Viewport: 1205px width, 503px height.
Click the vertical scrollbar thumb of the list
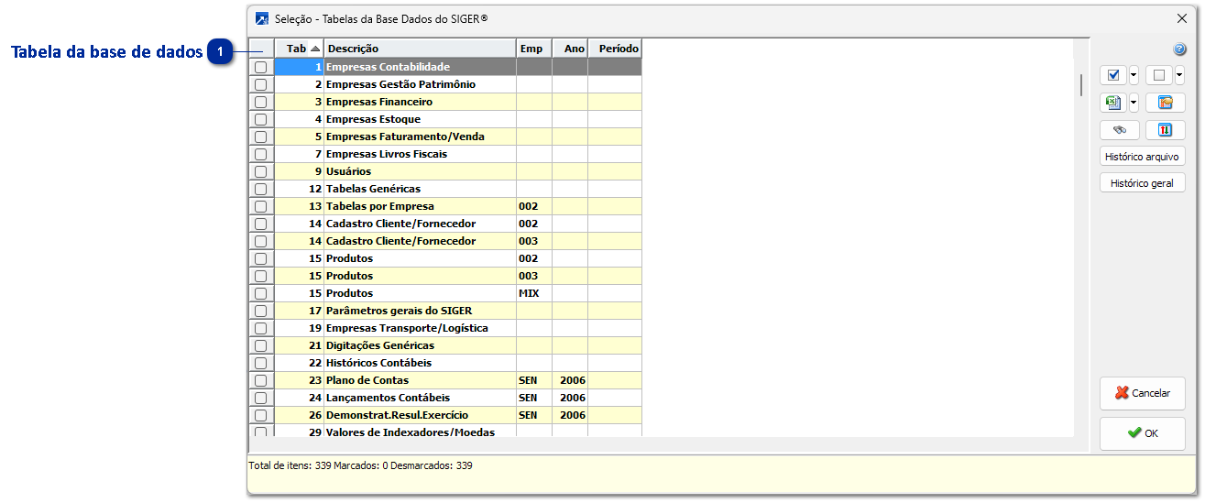click(1081, 84)
